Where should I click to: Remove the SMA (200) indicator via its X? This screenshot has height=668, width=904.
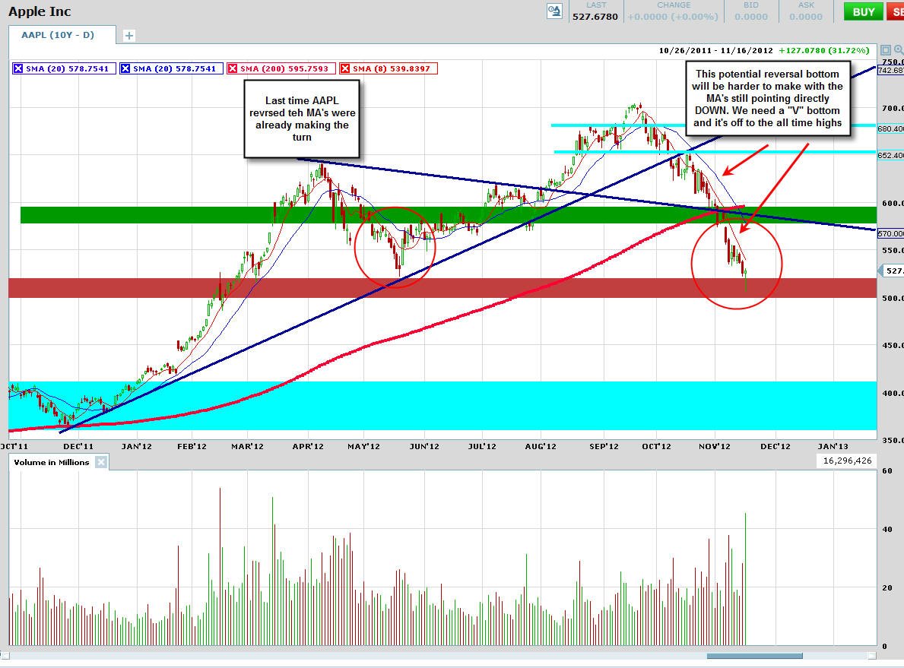pyautogui.click(x=233, y=68)
